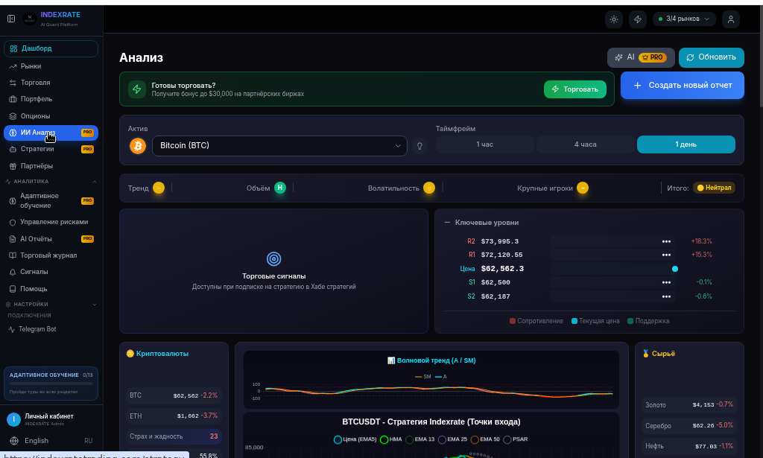Click the lightning quick-action icon in top bar
The image size is (763, 458).
click(638, 19)
